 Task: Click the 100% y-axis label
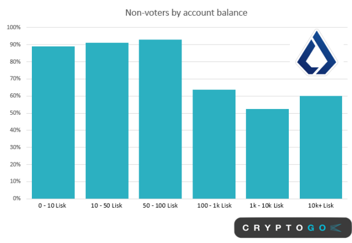click(x=13, y=27)
